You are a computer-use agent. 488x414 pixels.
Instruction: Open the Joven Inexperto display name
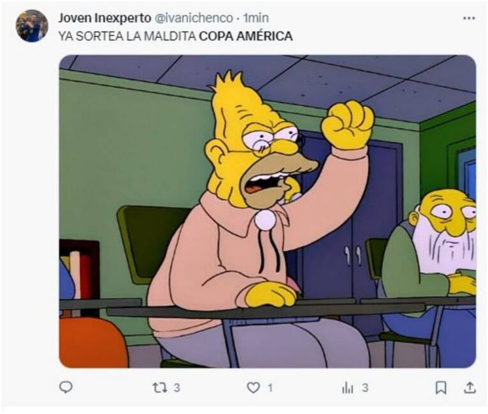click(x=105, y=18)
